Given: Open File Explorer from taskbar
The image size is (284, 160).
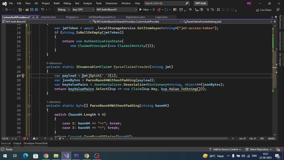Looking at the screenshot, I should [56, 156].
